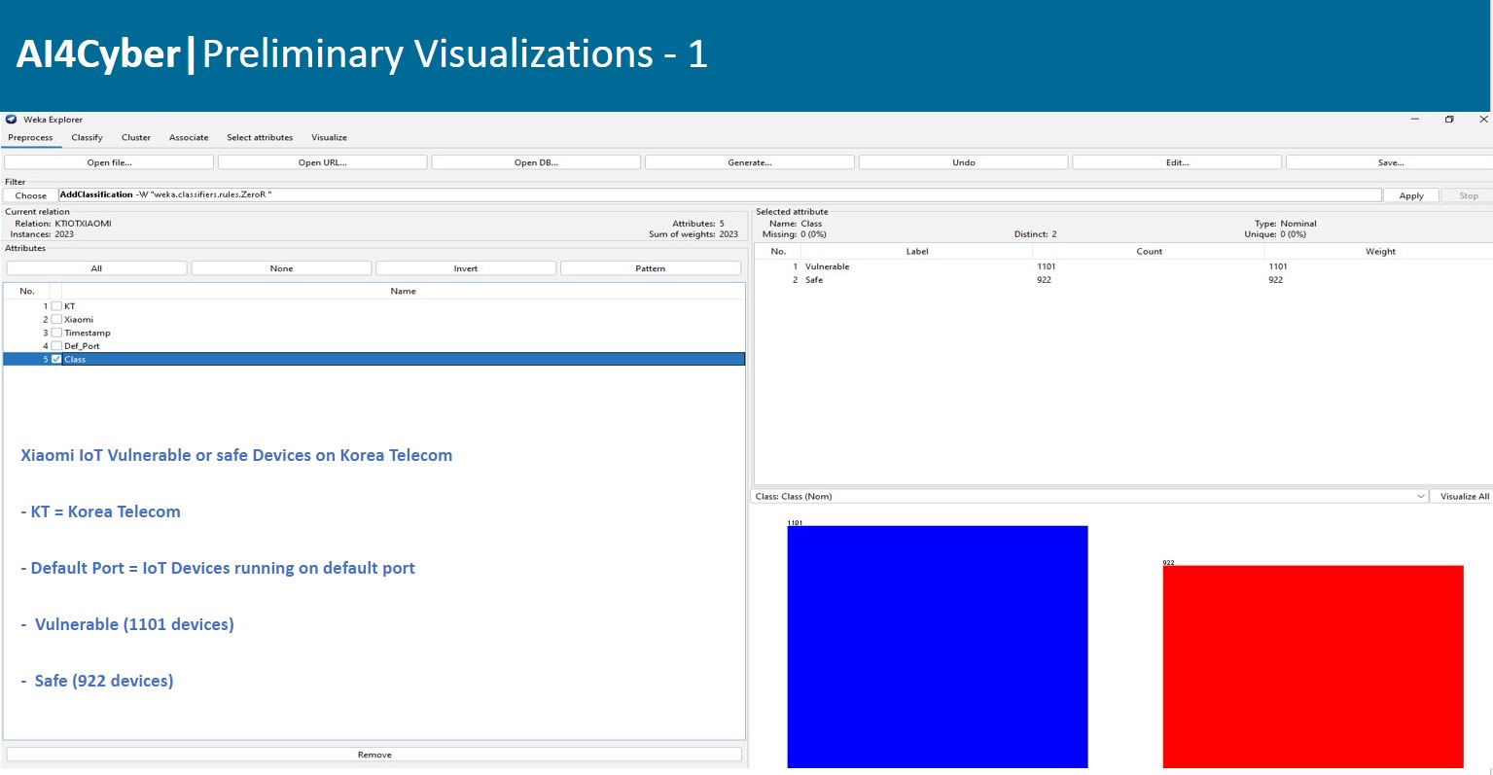Image resolution: width=1493 pixels, height=775 pixels.
Task: Deselect attributes using the None button
Action: click(x=281, y=268)
